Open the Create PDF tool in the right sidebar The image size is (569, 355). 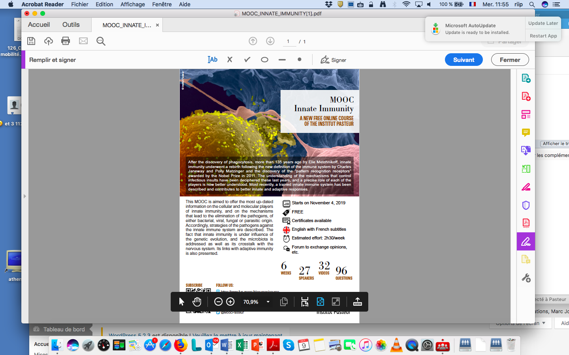tap(526, 96)
